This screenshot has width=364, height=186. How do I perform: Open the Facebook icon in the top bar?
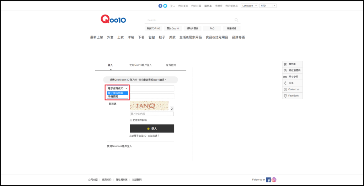click(160, 6)
